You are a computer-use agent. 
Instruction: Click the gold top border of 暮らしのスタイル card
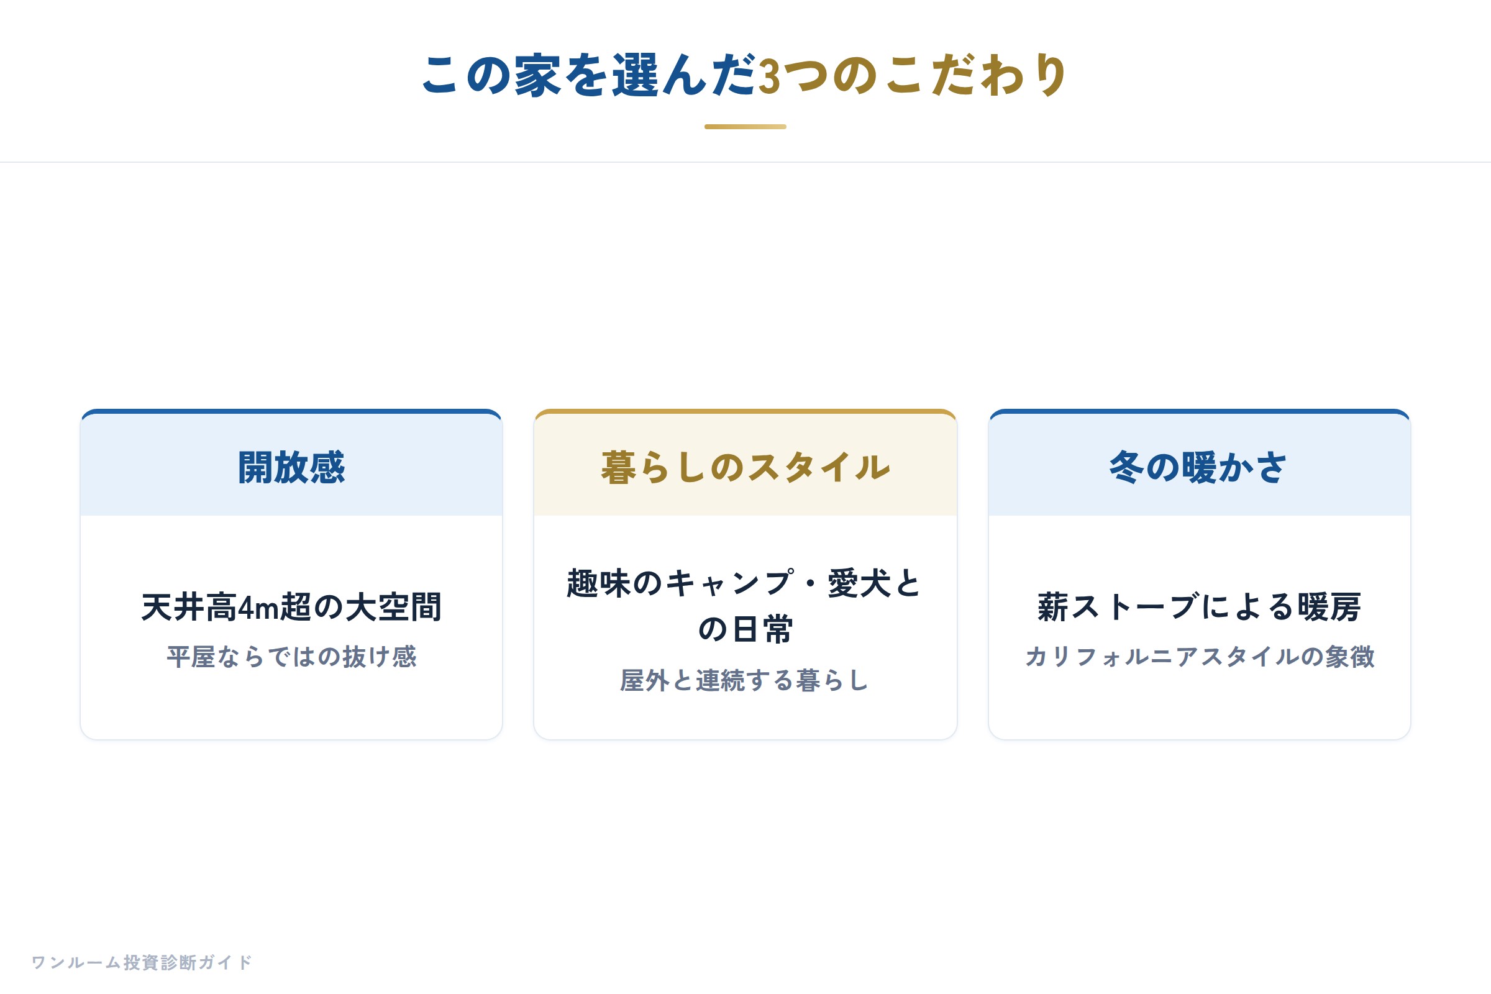click(745, 411)
